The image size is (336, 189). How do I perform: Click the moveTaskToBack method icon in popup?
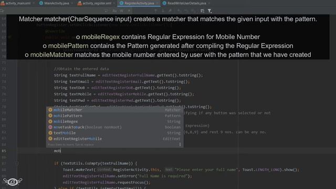pos(50,127)
